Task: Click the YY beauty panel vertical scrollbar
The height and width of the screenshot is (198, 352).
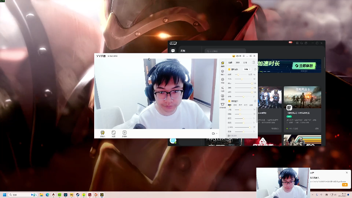Action: point(257,114)
